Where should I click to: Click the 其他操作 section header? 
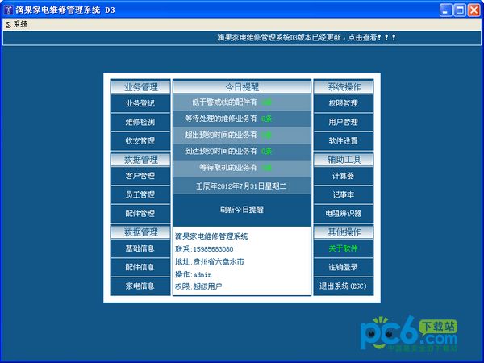[x=344, y=232]
